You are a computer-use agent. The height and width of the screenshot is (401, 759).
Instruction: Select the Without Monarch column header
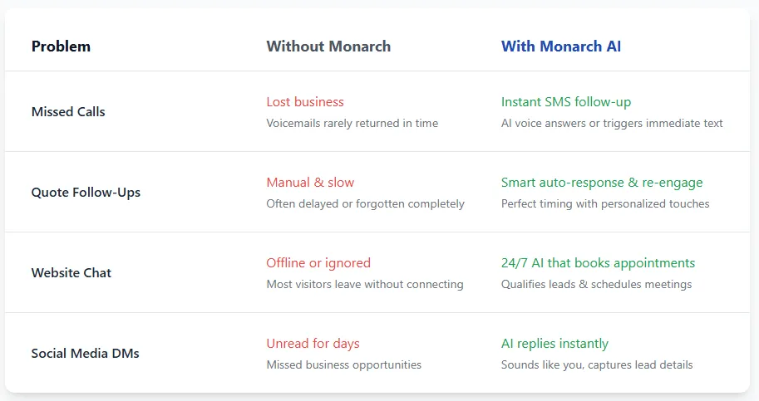tap(328, 46)
